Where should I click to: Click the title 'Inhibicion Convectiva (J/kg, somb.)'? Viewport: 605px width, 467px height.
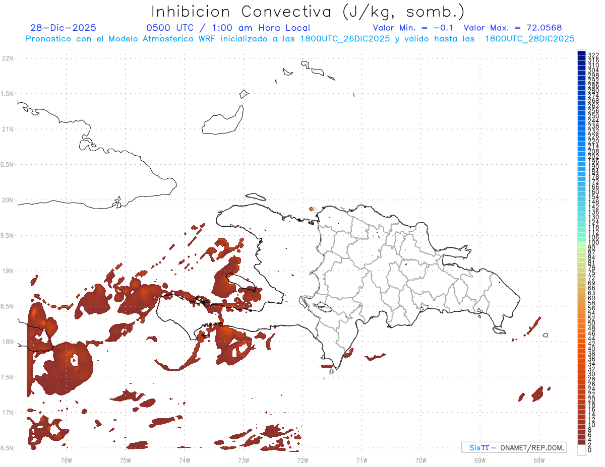click(308, 12)
